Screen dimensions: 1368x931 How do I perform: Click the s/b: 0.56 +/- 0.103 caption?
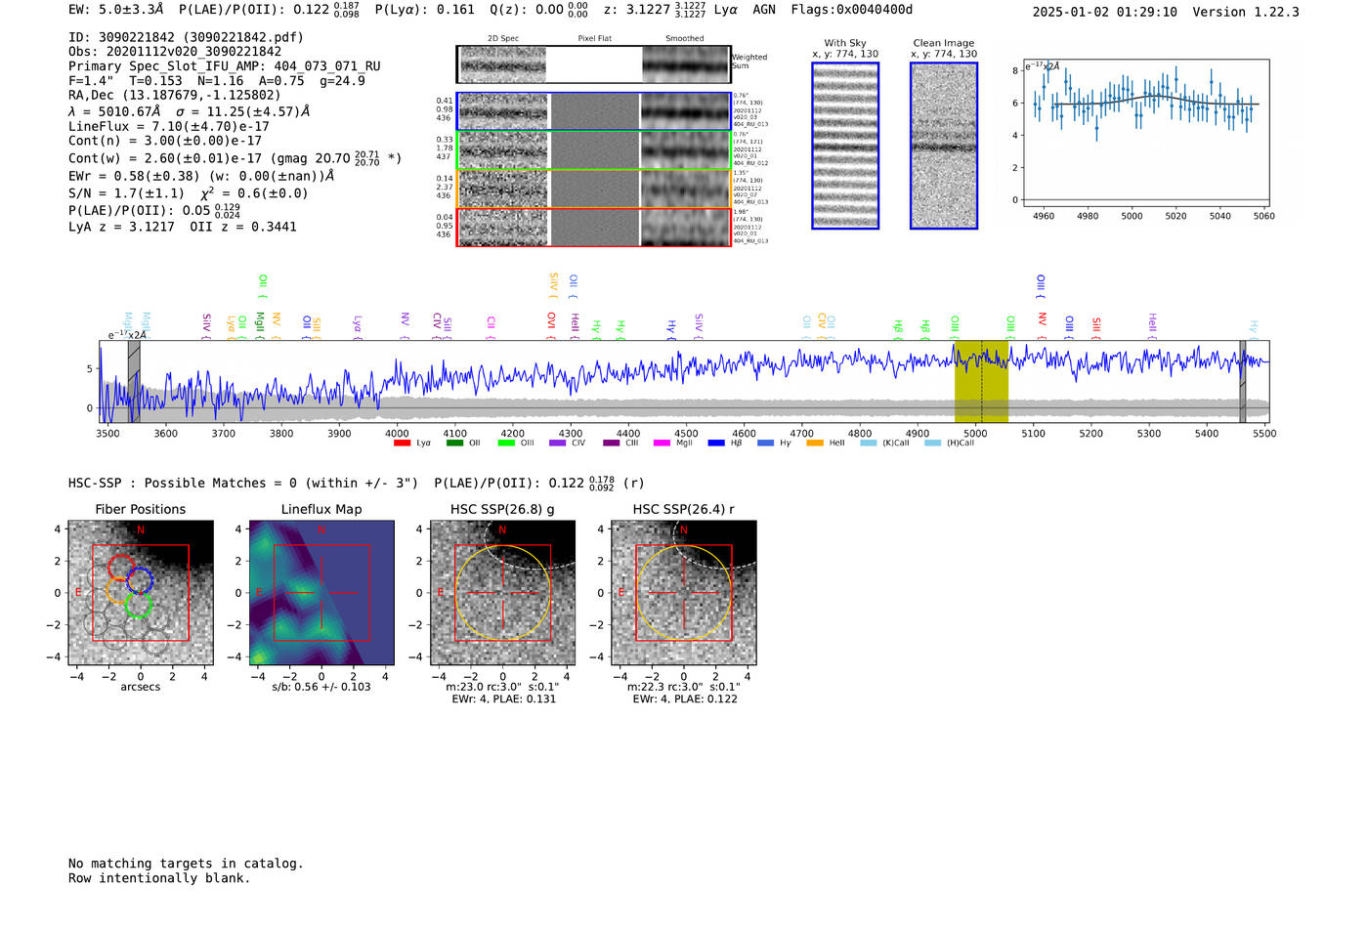[321, 687]
